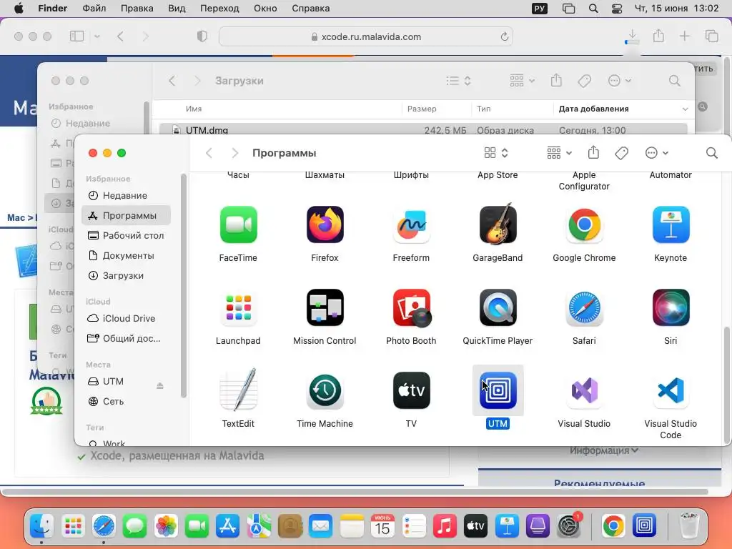Go back in the Programs window
This screenshot has height=549, width=732.
pos(209,153)
